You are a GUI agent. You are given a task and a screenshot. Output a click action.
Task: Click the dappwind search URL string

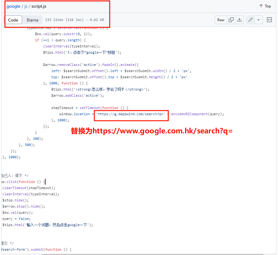coord(130,114)
